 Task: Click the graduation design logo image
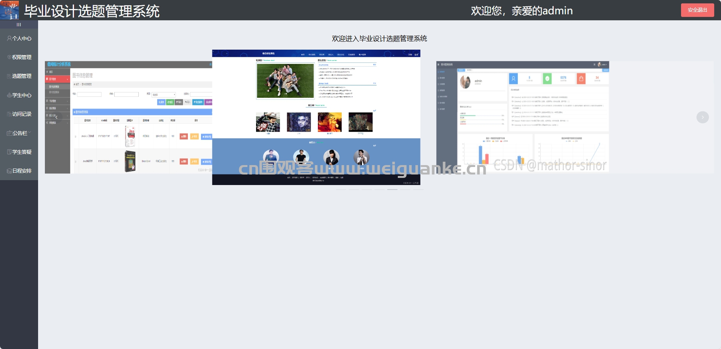[9, 10]
